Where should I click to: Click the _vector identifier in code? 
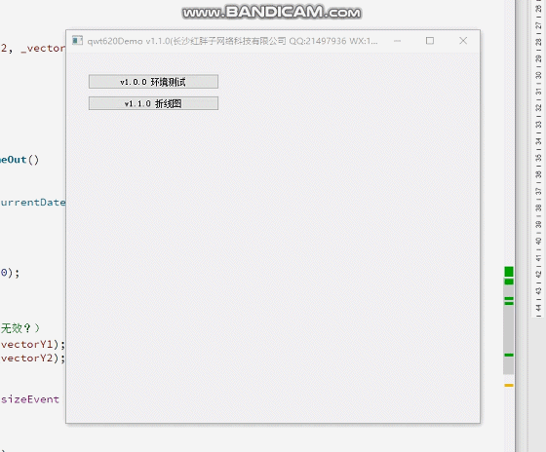click(x=43, y=49)
